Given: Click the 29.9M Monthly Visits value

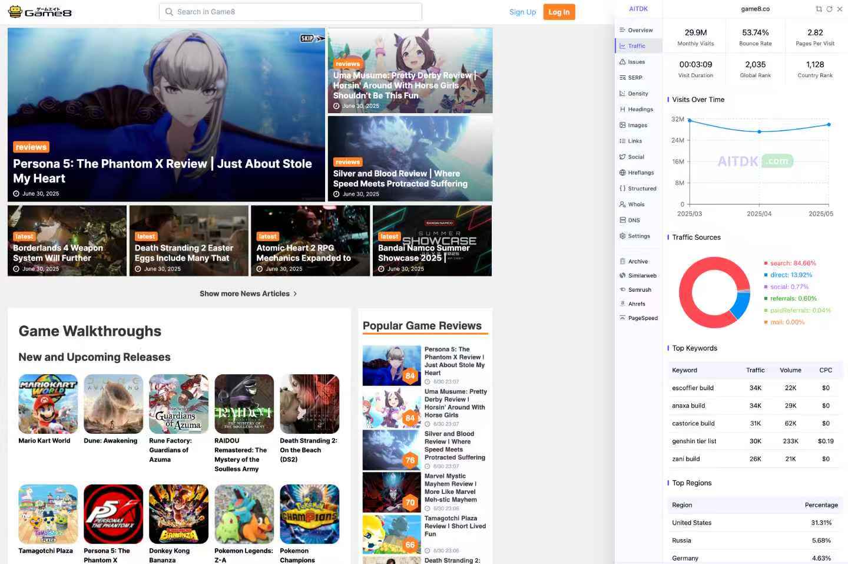Looking at the screenshot, I should pyautogui.click(x=695, y=32).
